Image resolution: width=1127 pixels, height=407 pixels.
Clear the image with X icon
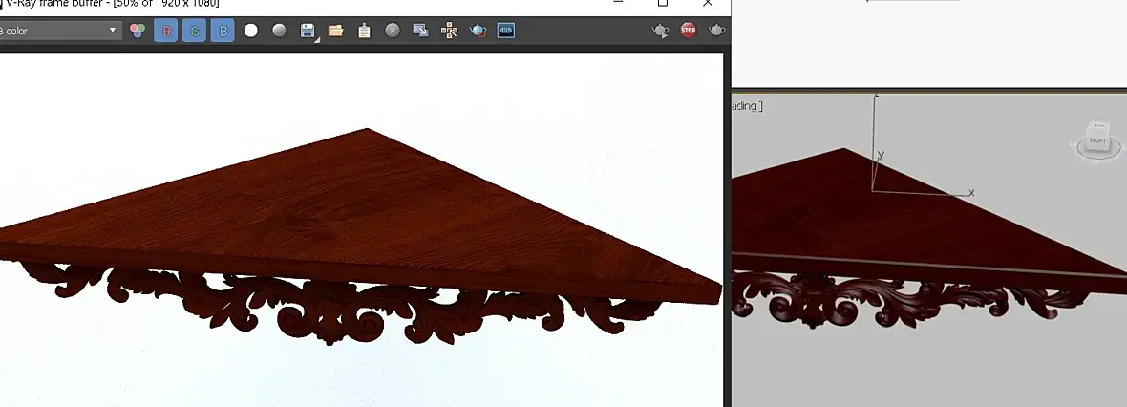pyautogui.click(x=393, y=31)
